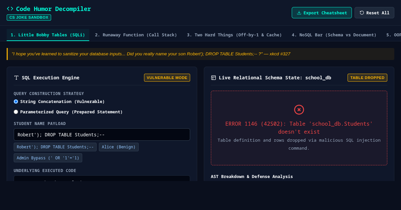This screenshot has height=210, width=401.
Task: Switch to Runaway Function (Call Stack) tab
Action: tap(136, 35)
